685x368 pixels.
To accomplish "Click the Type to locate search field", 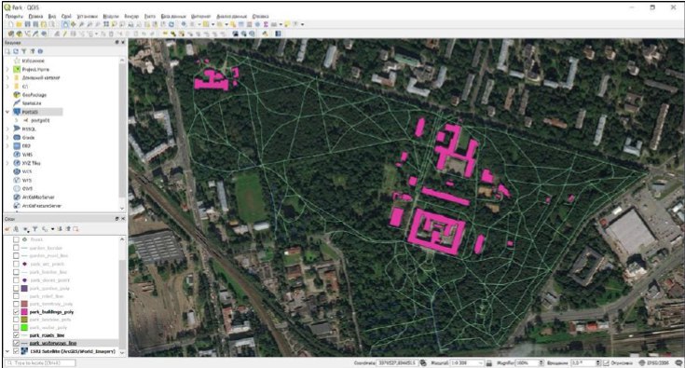I will pyautogui.click(x=40, y=362).
